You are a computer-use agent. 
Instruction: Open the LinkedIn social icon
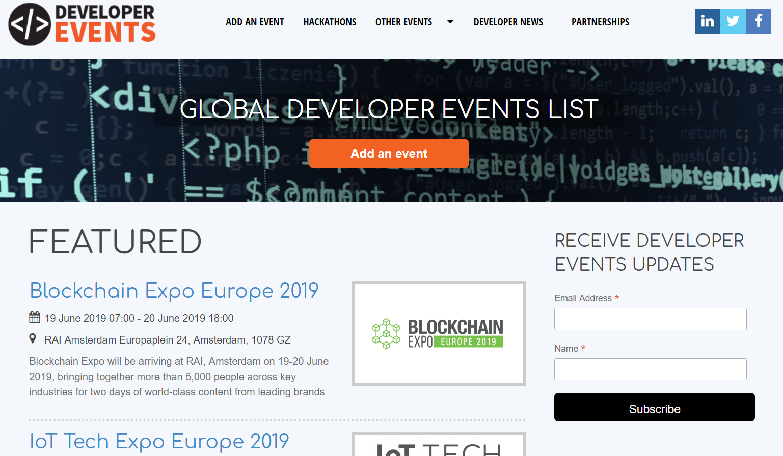click(x=707, y=21)
